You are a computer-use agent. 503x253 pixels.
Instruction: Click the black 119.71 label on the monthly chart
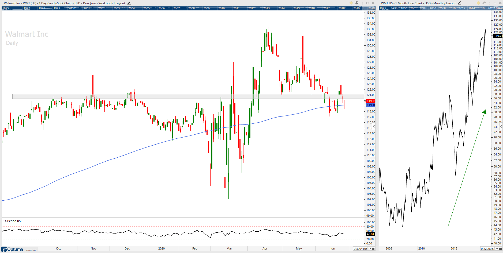pyautogui.click(x=498, y=36)
